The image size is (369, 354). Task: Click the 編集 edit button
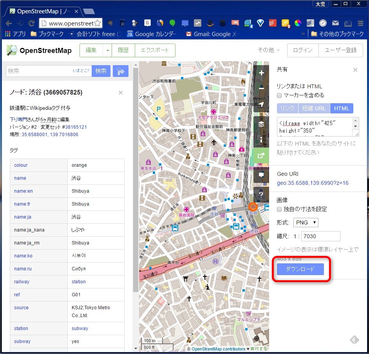tap(91, 50)
